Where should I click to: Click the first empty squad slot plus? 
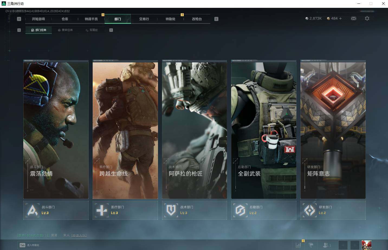click(343, 245)
